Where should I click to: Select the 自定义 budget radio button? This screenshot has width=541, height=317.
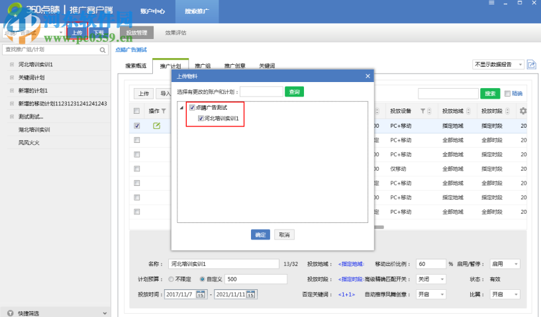pos(202,279)
